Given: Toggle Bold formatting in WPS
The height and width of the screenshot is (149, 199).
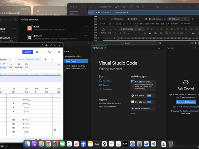Looking at the screenshot, I should coord(121,33).
